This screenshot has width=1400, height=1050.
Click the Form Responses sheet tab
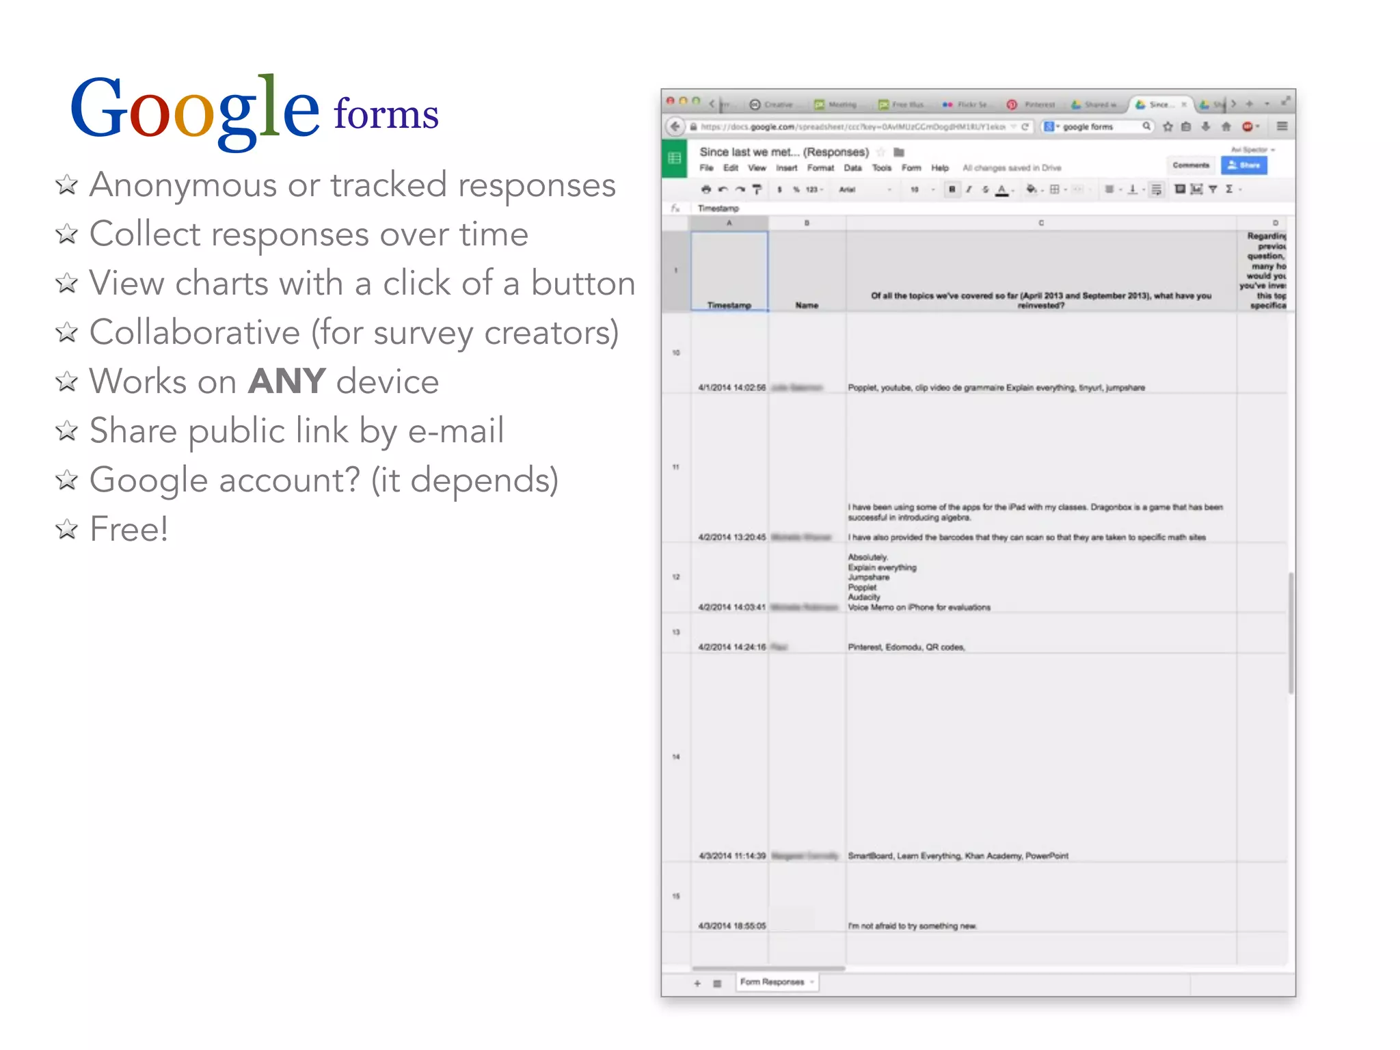coord(777,982)
